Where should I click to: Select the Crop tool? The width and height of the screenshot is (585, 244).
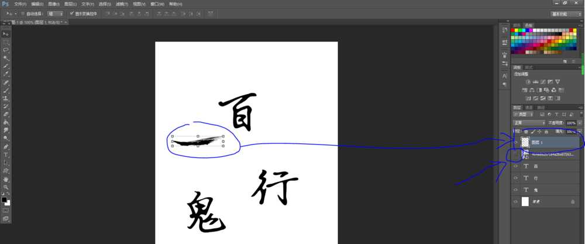coord(6,66)
